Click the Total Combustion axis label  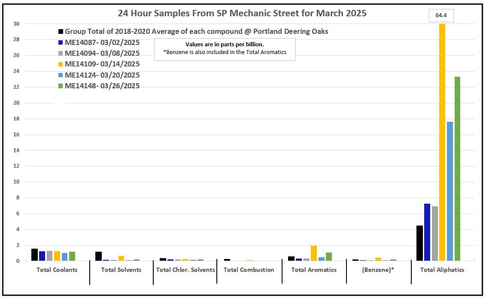point(249,270)
